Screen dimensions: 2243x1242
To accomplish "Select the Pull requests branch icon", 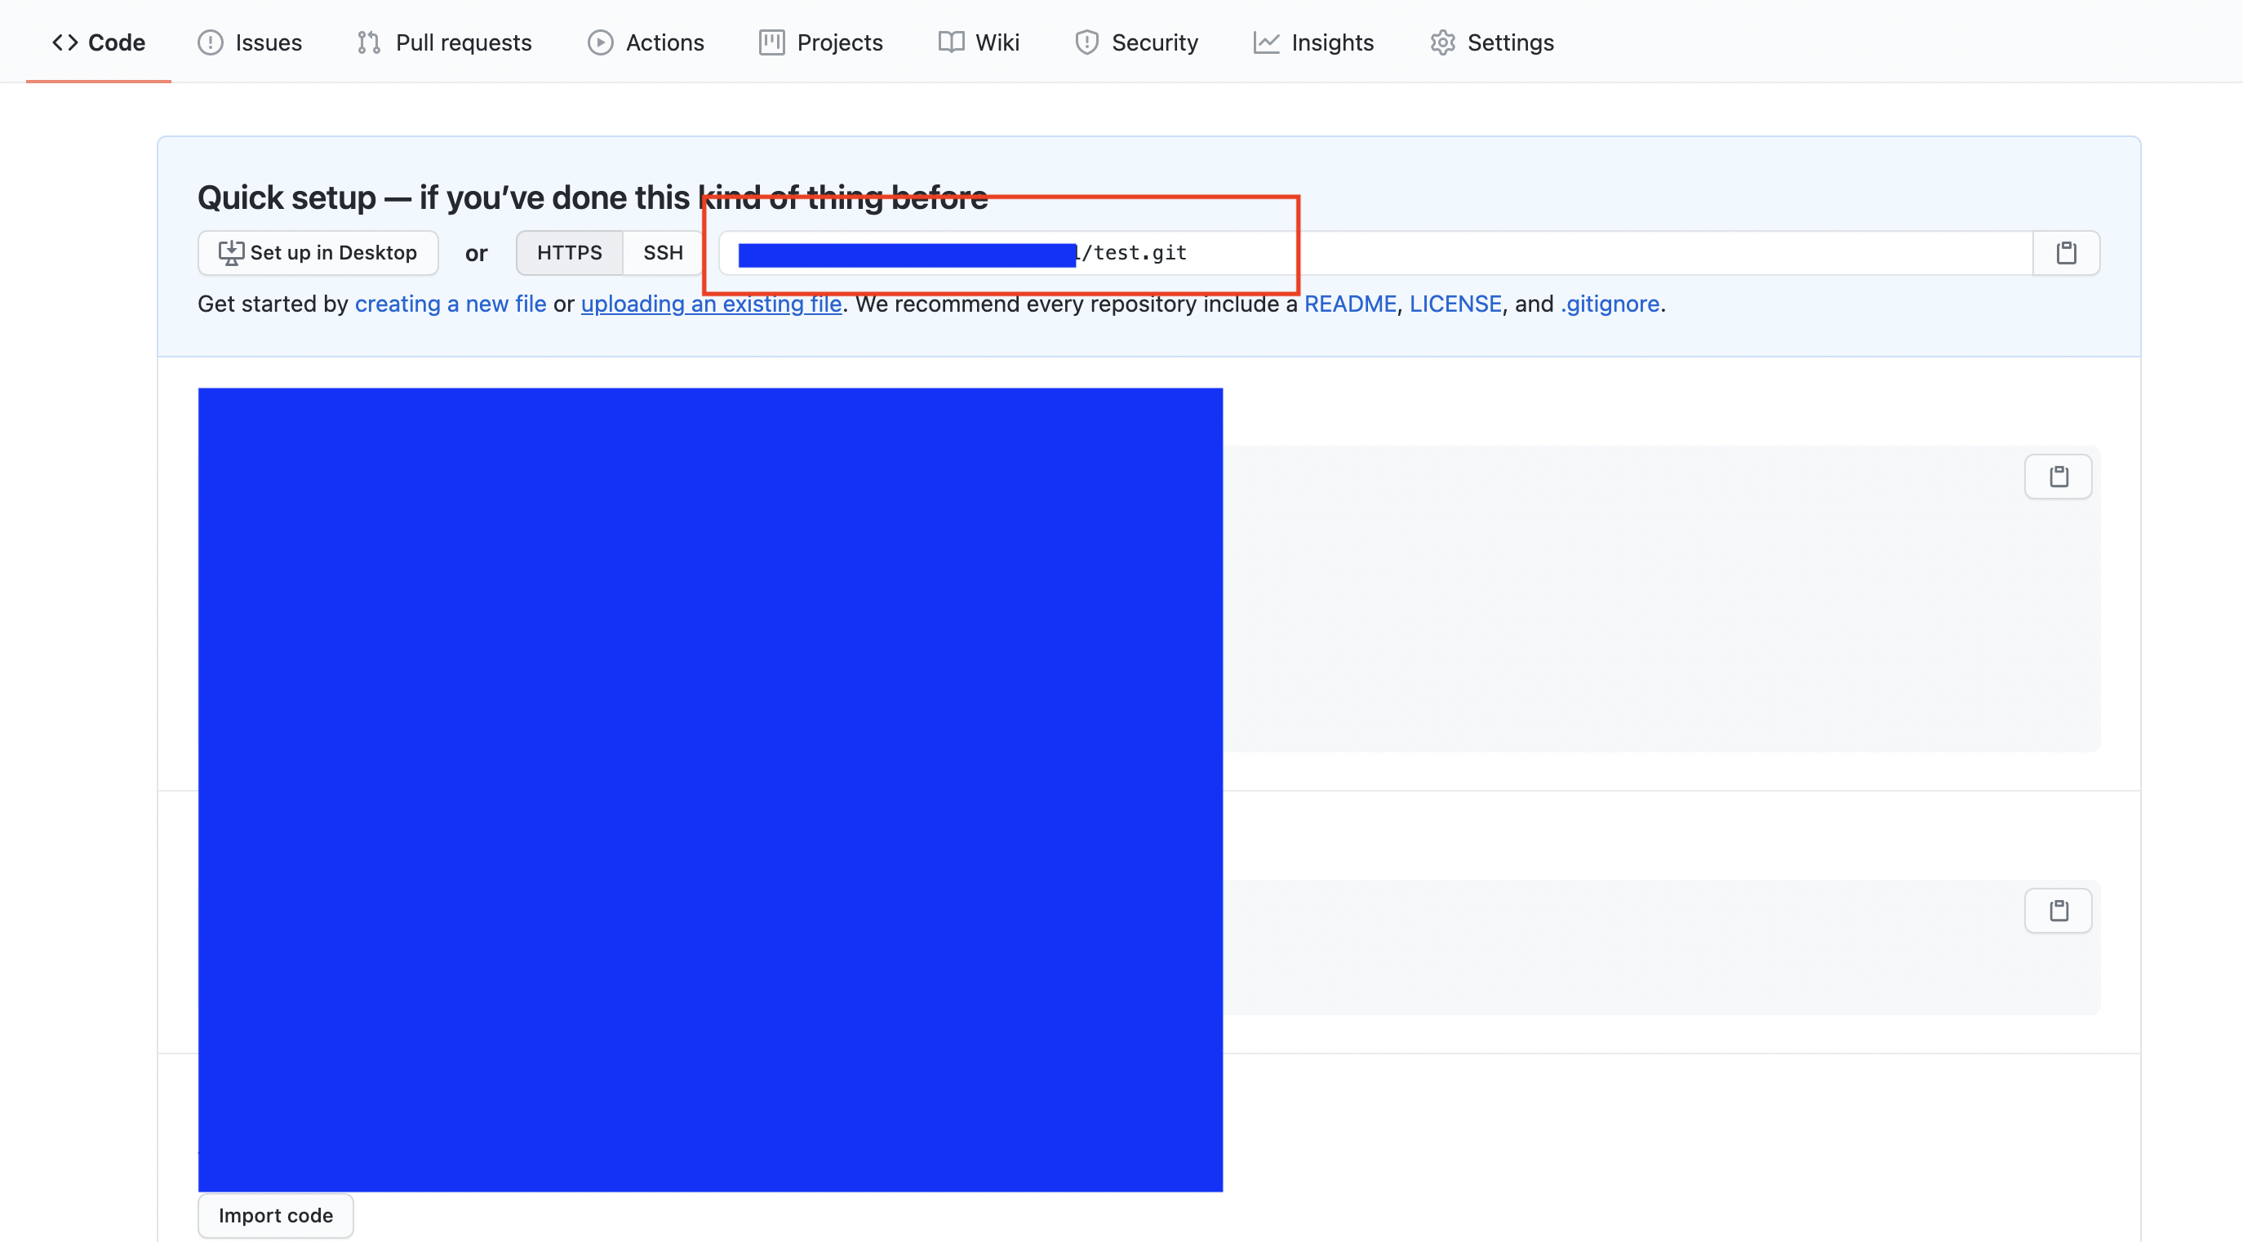I will [x=368, y=42].
